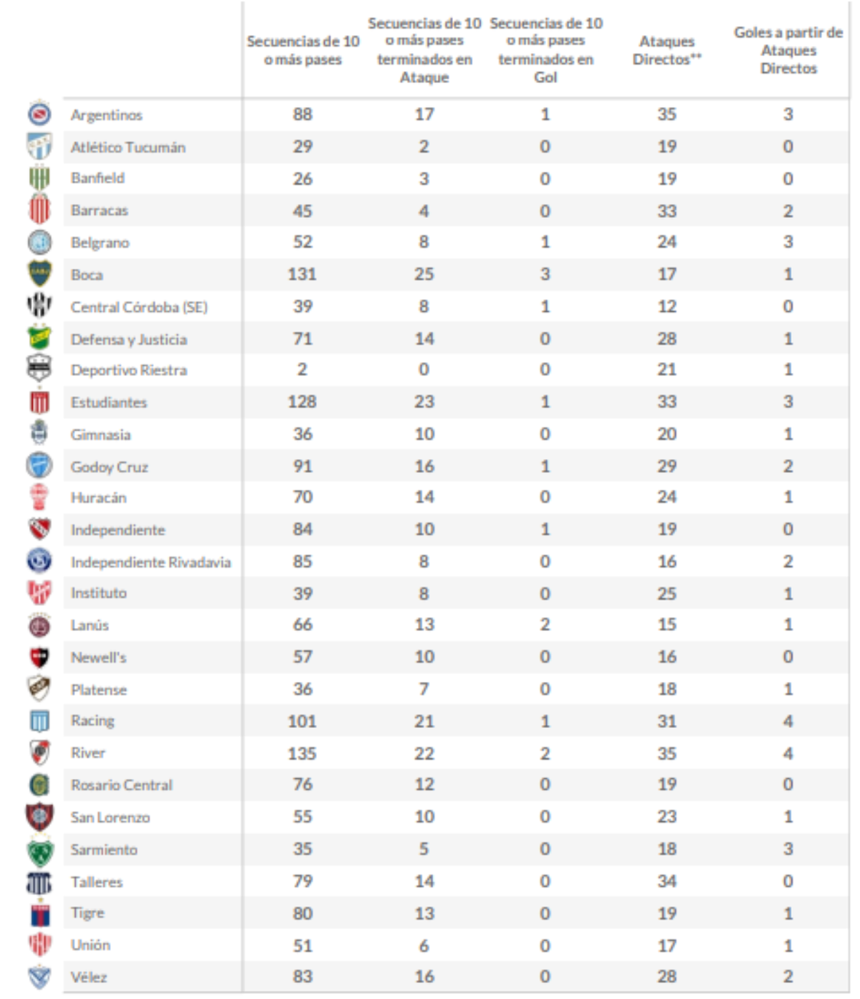Select Boca's 131 pass sequences cell

tap(302, 274)
